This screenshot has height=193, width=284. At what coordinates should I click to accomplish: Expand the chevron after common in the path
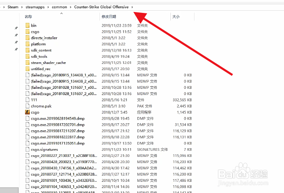click(70, 7)
